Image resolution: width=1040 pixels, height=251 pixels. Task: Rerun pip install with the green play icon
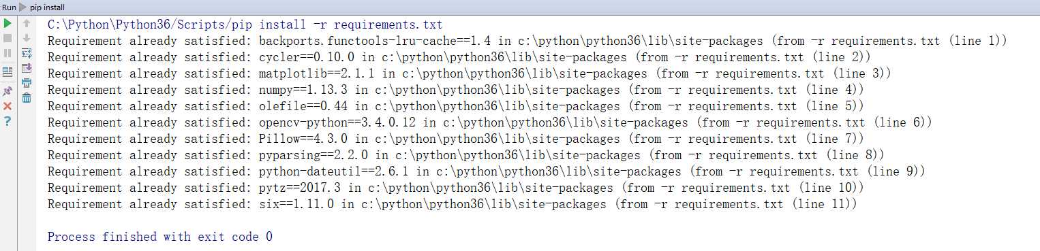tap(7, 23)
